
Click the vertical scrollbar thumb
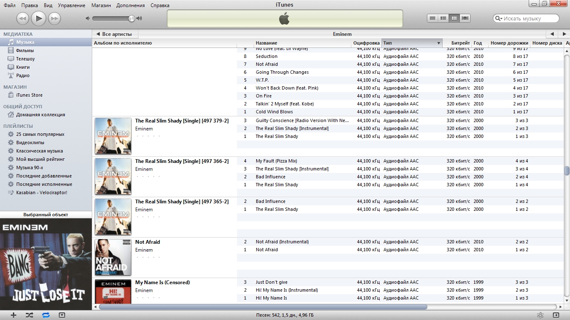coord(567,171)
